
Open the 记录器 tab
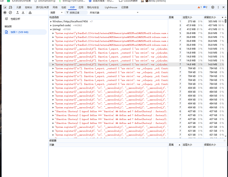125,7
